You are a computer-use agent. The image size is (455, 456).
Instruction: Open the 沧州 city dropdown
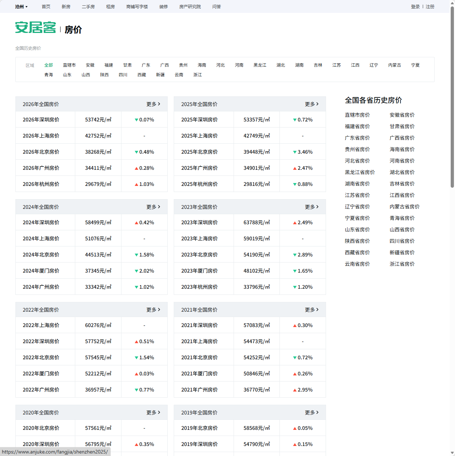(x=21, y=7)
